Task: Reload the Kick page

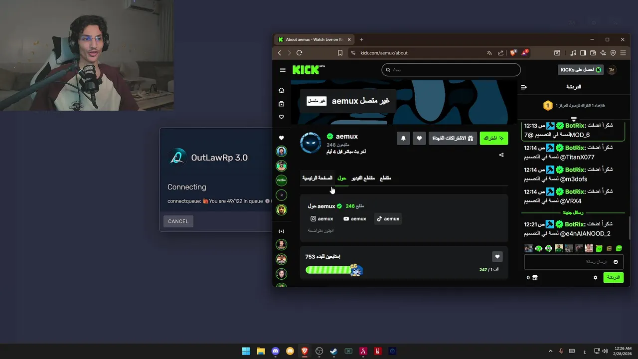Action: tap(299, 53)
